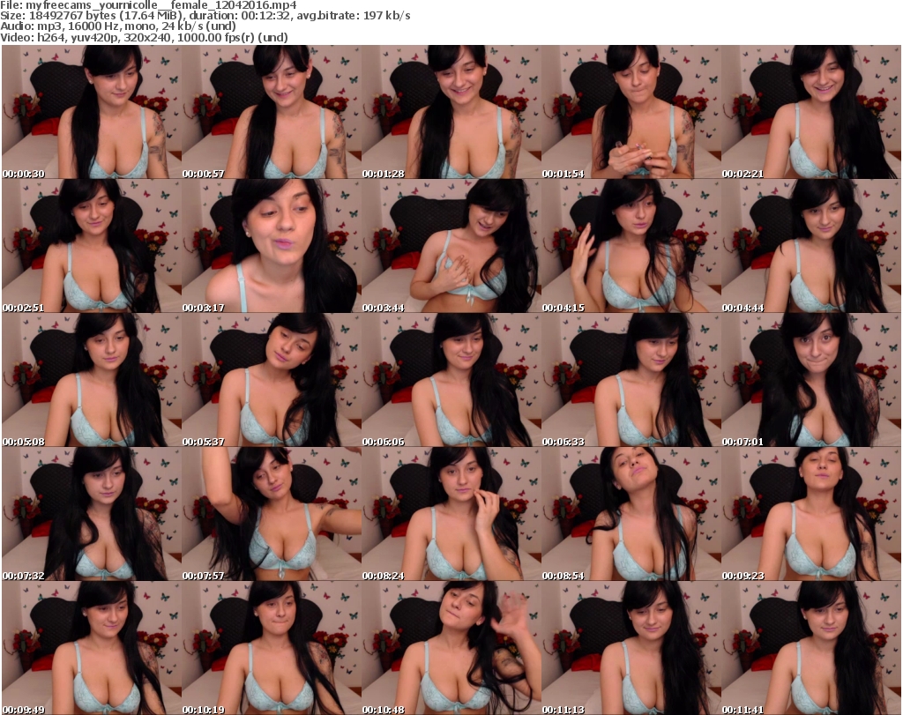
Task: Open the frame at 00:04:44
Action: [x=811, y=246]
